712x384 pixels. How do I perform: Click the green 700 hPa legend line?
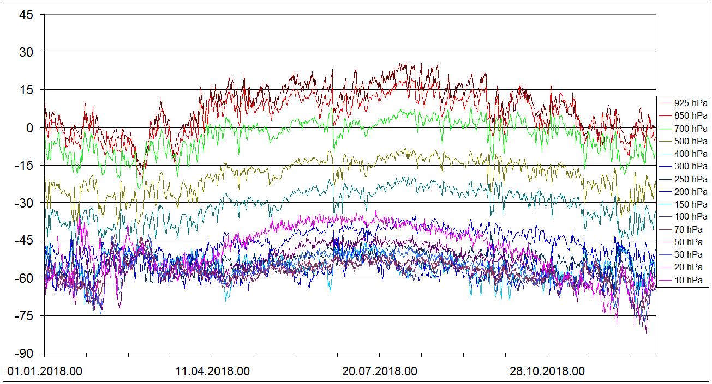[x=665, y=129]
